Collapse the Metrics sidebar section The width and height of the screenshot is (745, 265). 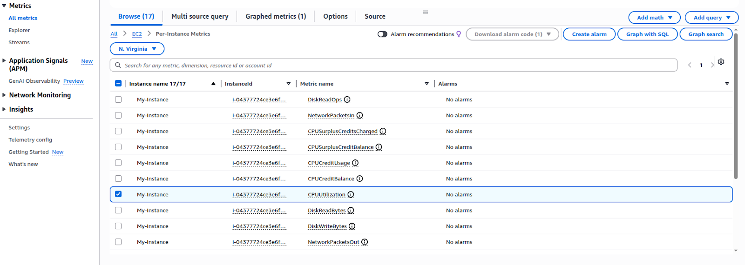coord(4,6)
